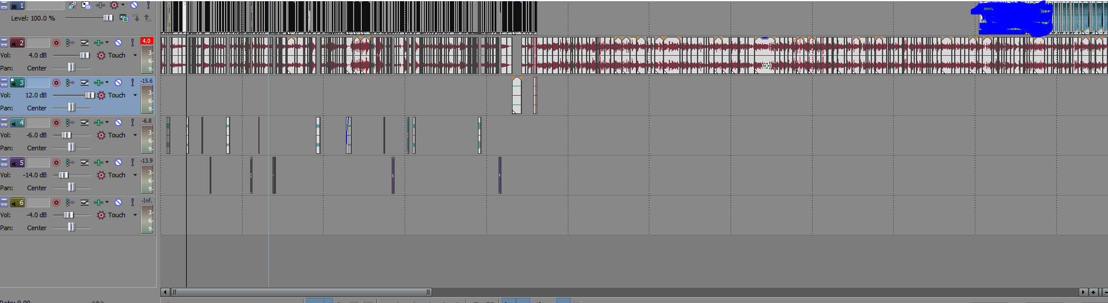This screenshot has height=303, width=1108.
Task: Mute video track 1
Action: point(134,5)
